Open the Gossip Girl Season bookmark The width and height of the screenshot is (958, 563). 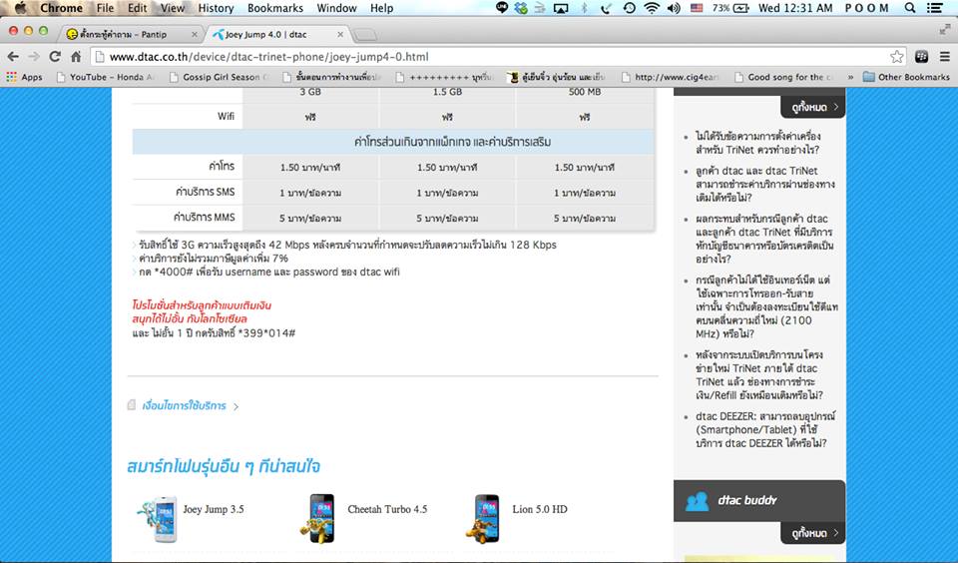(x=219, y=77)
